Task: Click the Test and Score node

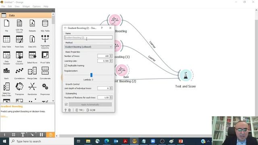Action: coord(185,75)
